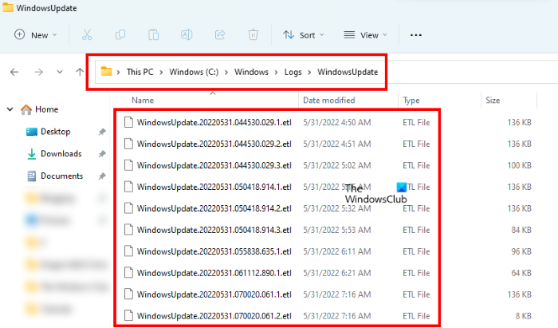558x328 pixels.
Task: Click the Rename icon in toolbar
Action: pos(187,35)
